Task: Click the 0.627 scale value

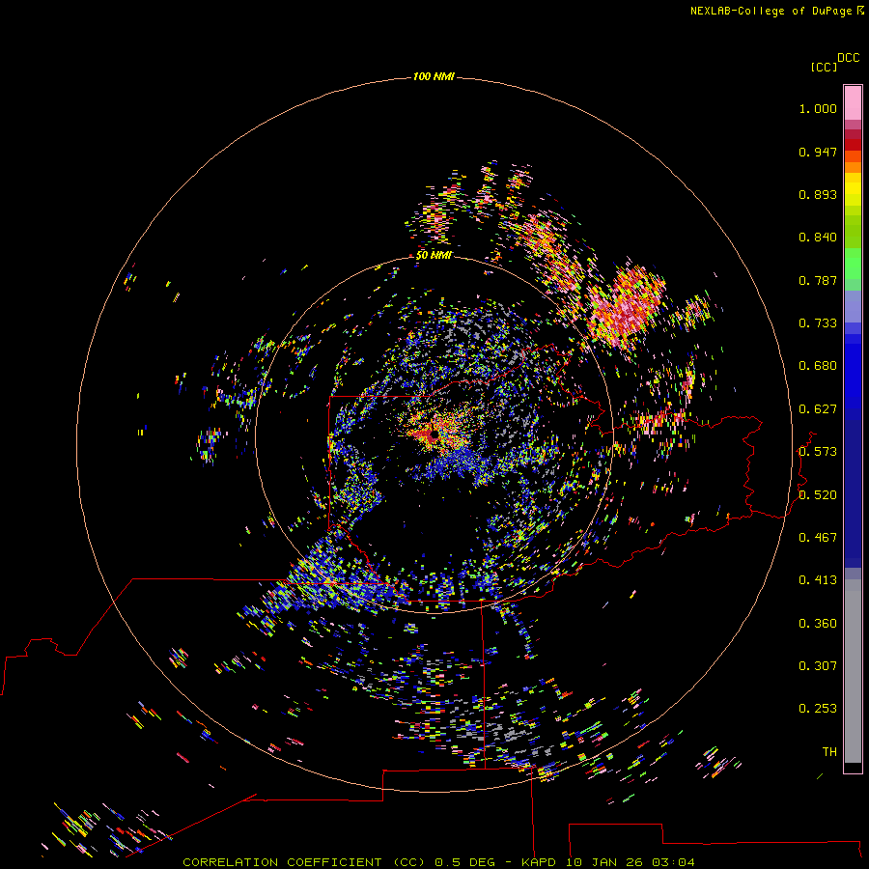Action: pos(818,409)
